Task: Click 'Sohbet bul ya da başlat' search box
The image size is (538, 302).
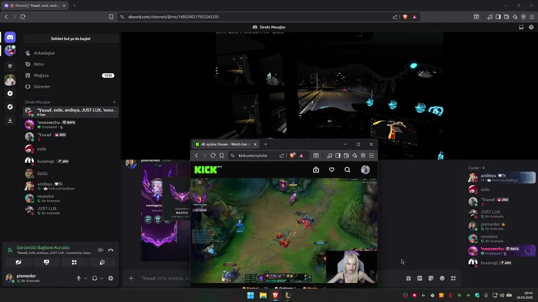Action: tap(71, 39)
